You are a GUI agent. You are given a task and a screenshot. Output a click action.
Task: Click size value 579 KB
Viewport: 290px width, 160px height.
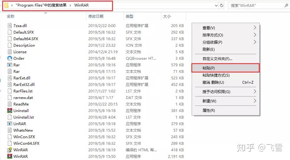tap(177, 65)
